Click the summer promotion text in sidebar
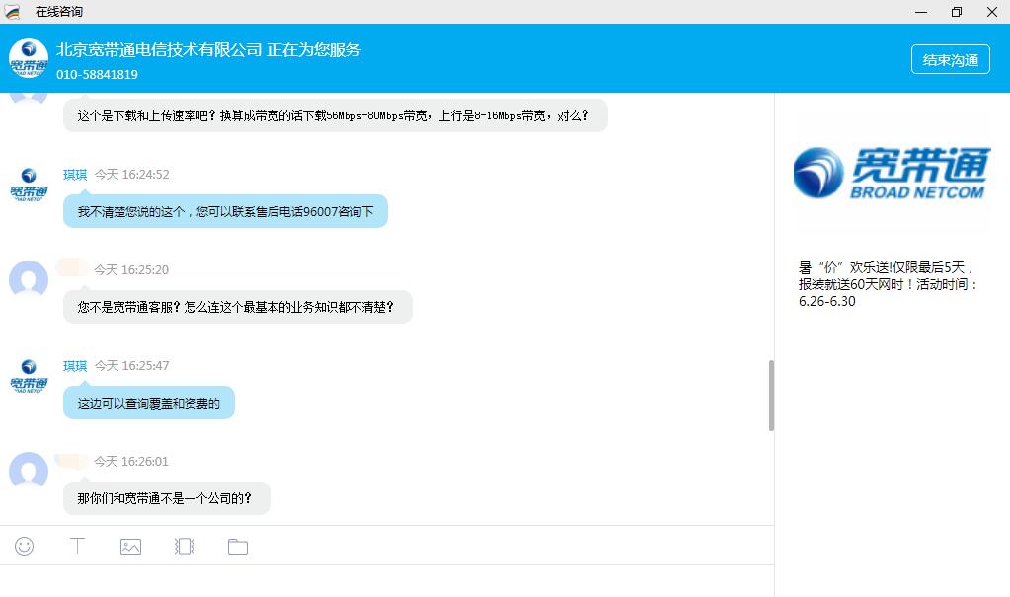The image size is (1010, 597). pyautogui.click(x=889, y=284)
